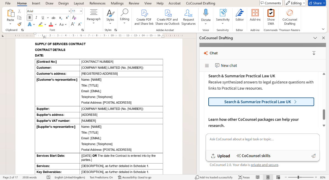Open the Editor pane
The width and height of the screenshot is (329, 180).
coord(239,17)
